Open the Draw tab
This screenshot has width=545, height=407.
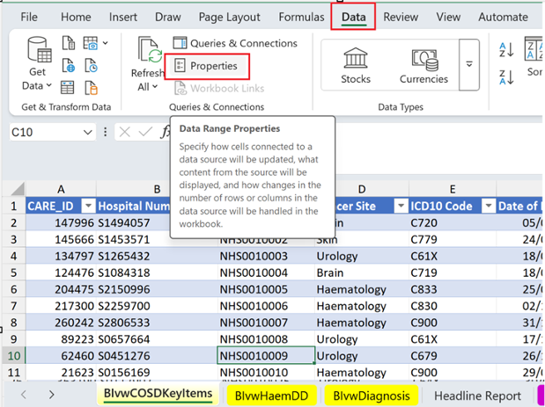click(168, 17)
